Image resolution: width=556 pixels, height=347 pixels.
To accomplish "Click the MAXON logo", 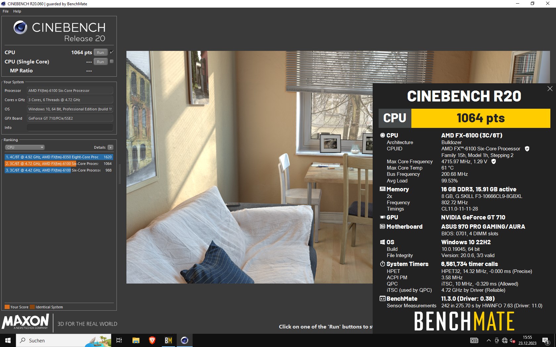I will point(25,322).
